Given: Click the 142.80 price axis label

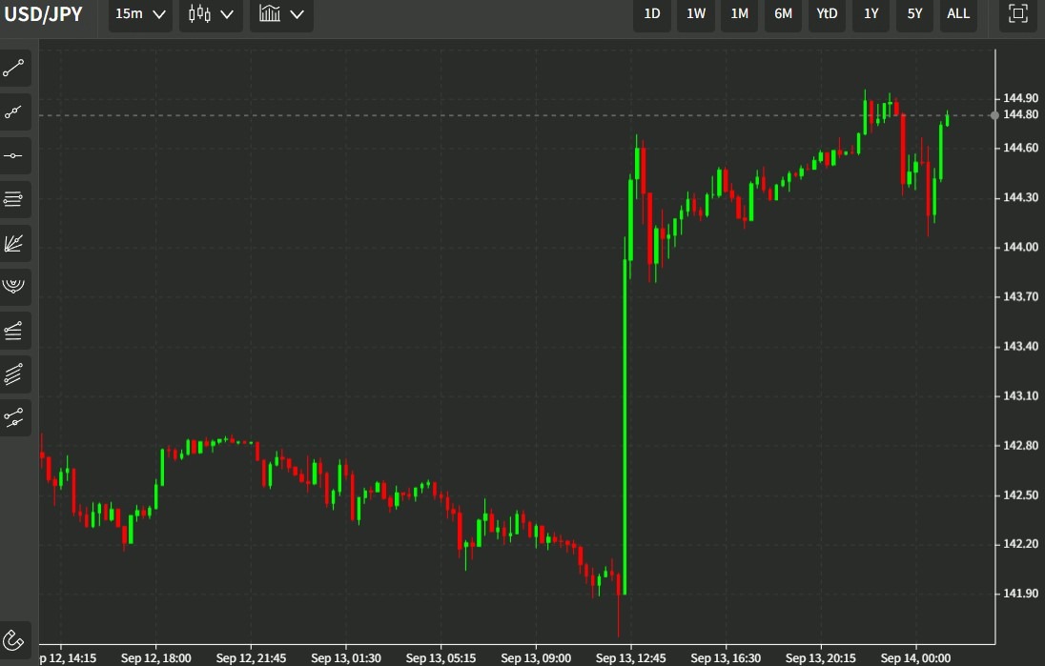Looking at the screenshot, I should [1020, 446].
